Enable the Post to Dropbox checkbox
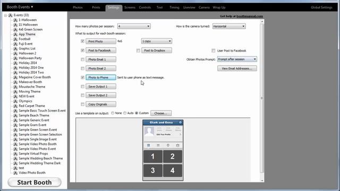This screenshot has height=191, width=340. click(138, 50)
